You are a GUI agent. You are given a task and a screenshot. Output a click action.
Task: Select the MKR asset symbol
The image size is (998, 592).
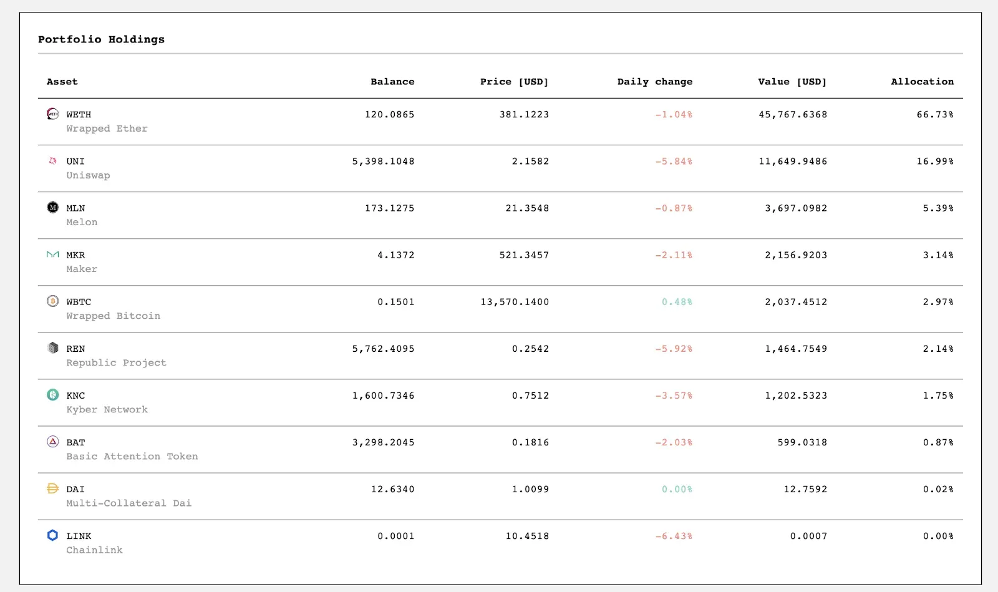[x=75, y=255]
